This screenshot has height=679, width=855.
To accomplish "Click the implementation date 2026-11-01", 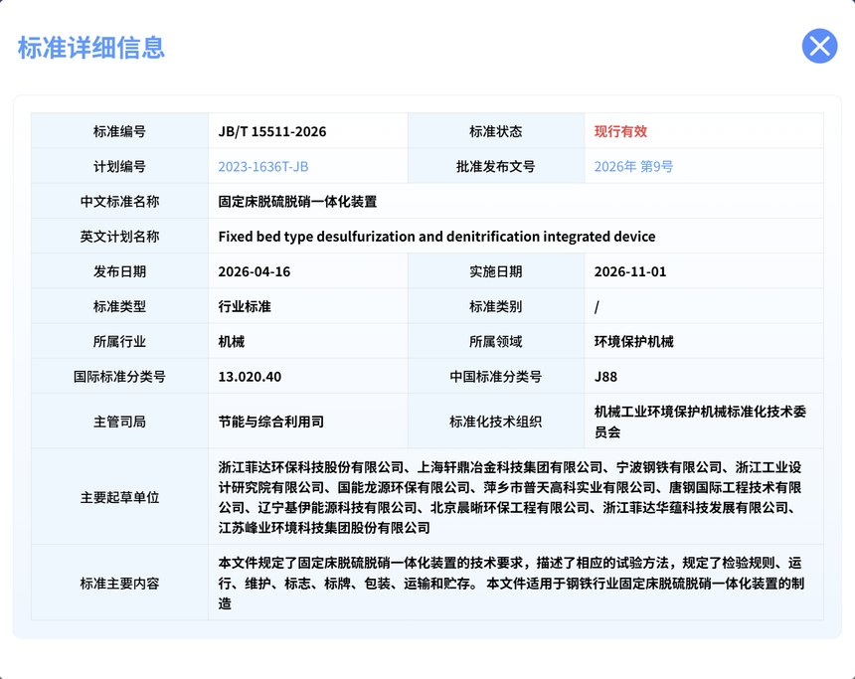I will tap(629, 271).
